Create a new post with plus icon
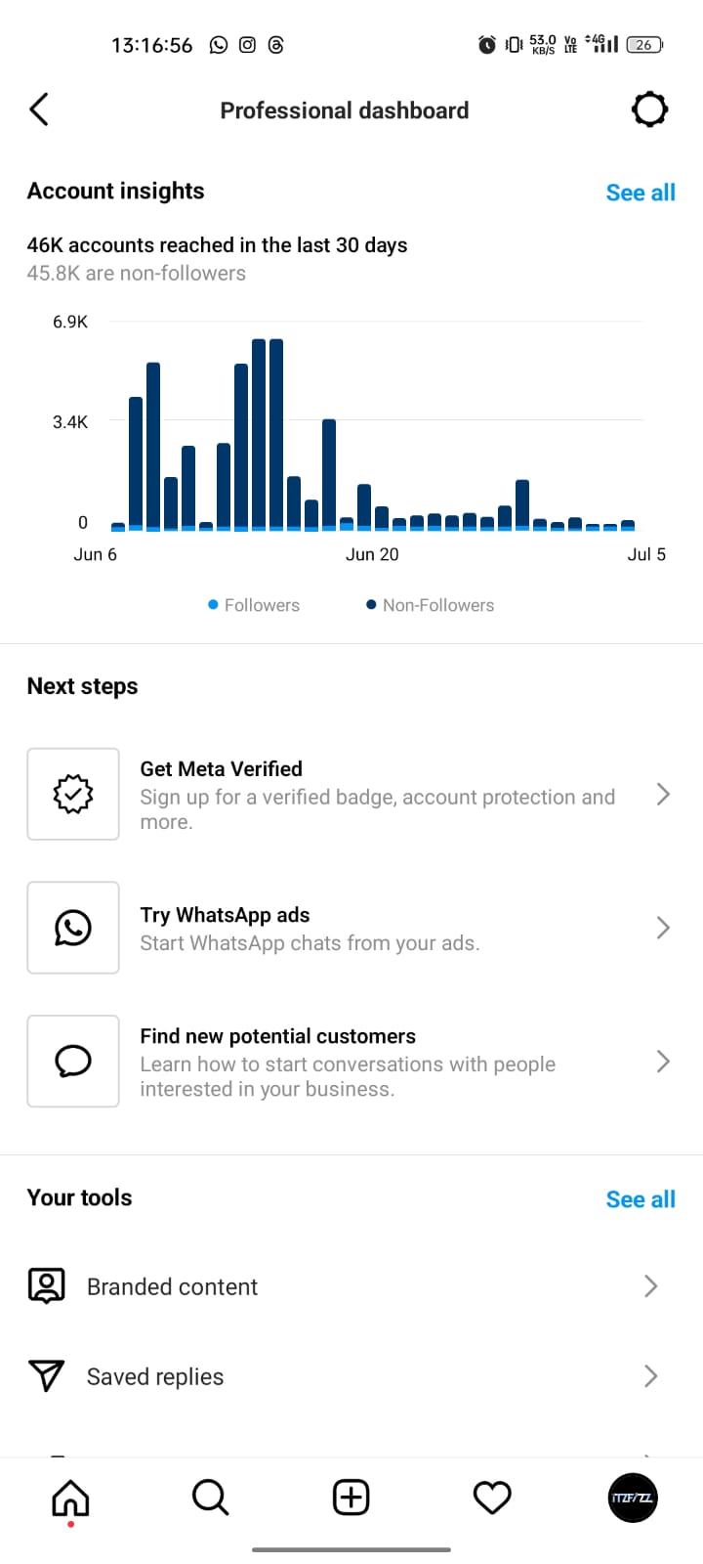 pos(351,1498)
